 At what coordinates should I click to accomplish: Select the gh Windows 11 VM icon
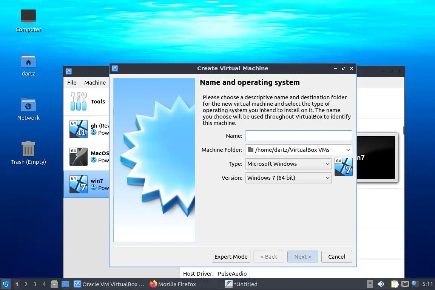(x=79, y=129)
